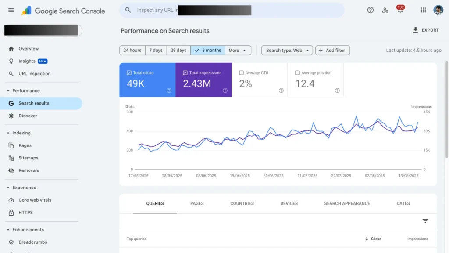Click the Add filter button

point(332,51)
